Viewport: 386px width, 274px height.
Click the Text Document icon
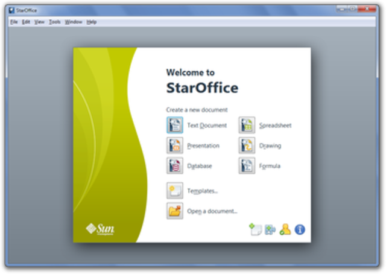(175, 125)
